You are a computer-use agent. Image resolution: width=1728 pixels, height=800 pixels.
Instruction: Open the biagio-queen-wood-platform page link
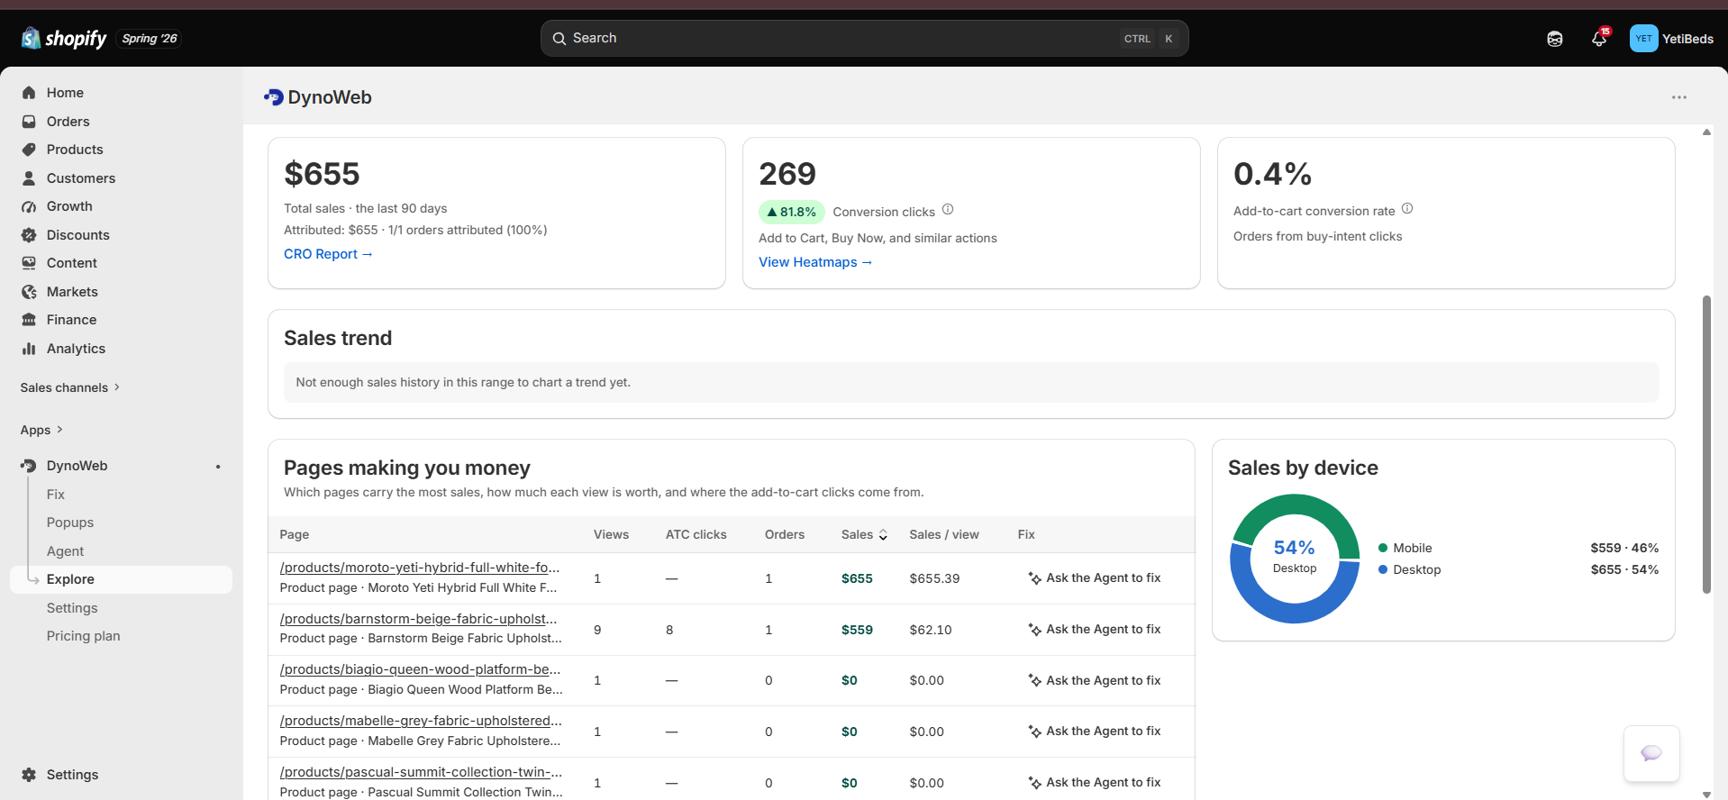point(420,669)
